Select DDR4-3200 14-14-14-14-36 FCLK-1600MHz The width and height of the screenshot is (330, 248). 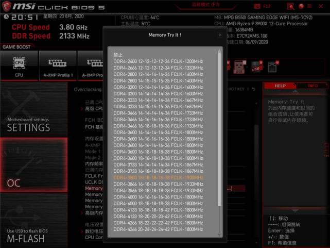158,94
